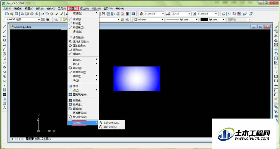280x149 pixels.
Task: Select the Rectangle tool in left toolbar
Action: pyautogui.click(x=4, y=45)
